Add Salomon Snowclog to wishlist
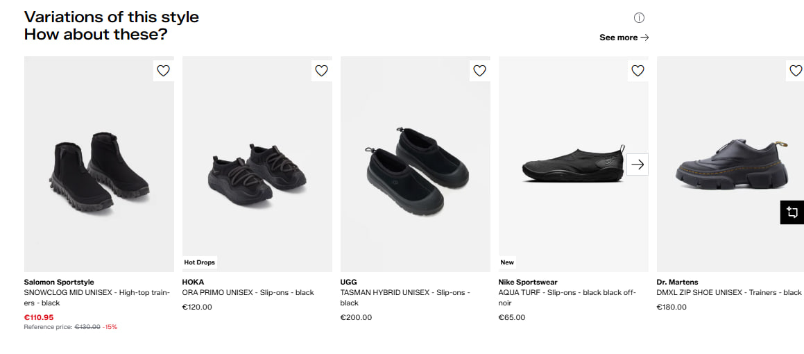The width and height of the screenshot is (804, 354). click(163, 70)
